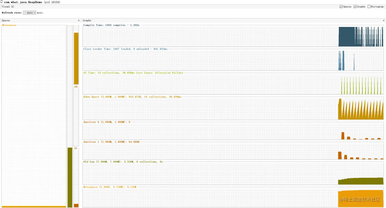386x208 pixels.
Task: Click the Metaspace graph label in Graphs
Action: [x=110, y=187]
